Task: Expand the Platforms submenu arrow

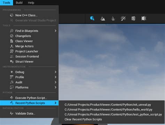Action: coord(55,87)
